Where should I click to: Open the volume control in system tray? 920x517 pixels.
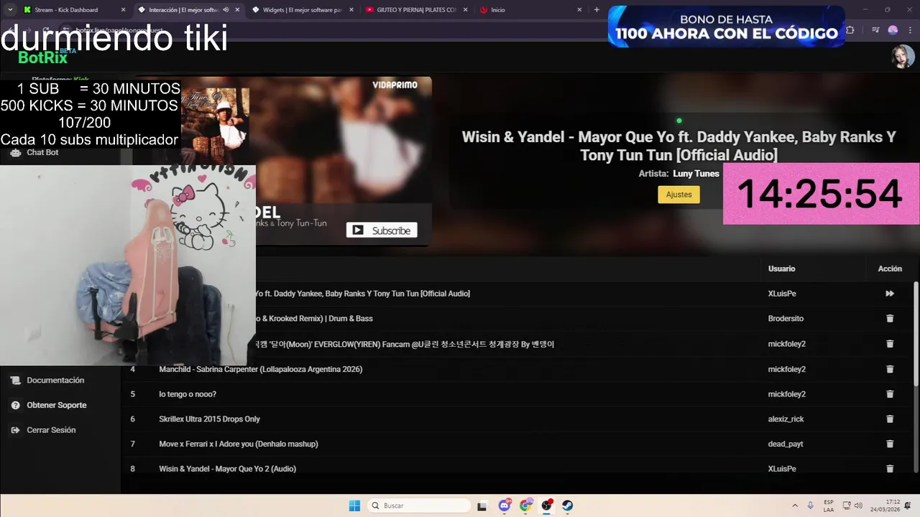click(x=858, y=506)
